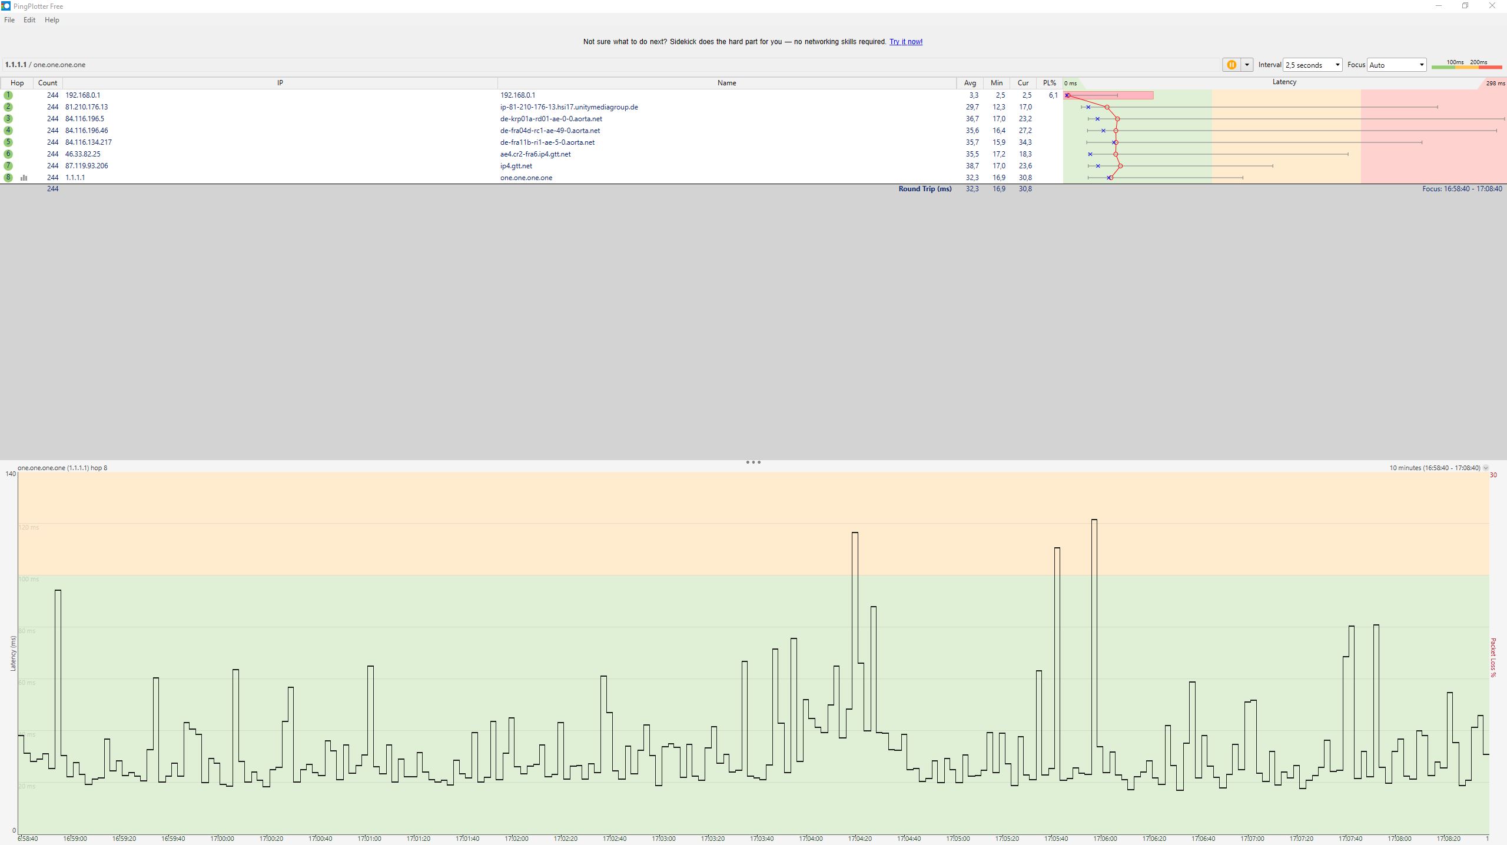Select hop 3 row de-krp01a-rd01-ae-0-0.aorta.net
The width and height of the screenshot is (1507, 845).
click(x=551, y=119)
